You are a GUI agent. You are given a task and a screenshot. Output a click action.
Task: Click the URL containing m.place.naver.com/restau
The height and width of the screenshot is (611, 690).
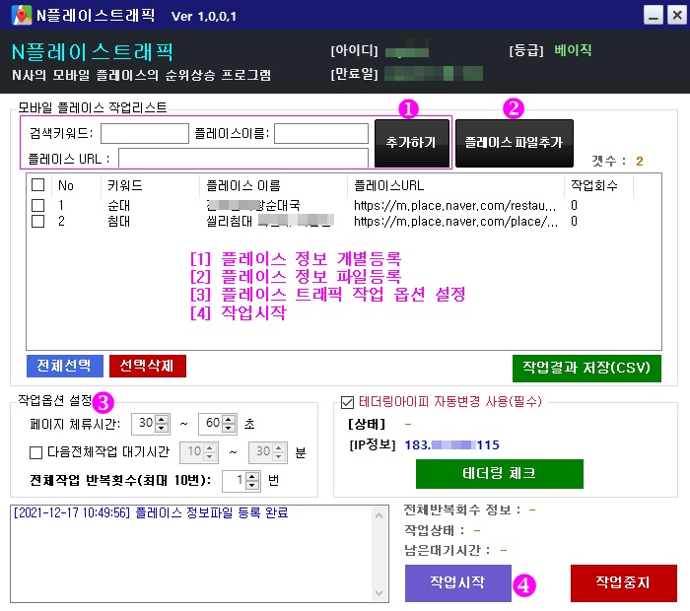point(455,205)
